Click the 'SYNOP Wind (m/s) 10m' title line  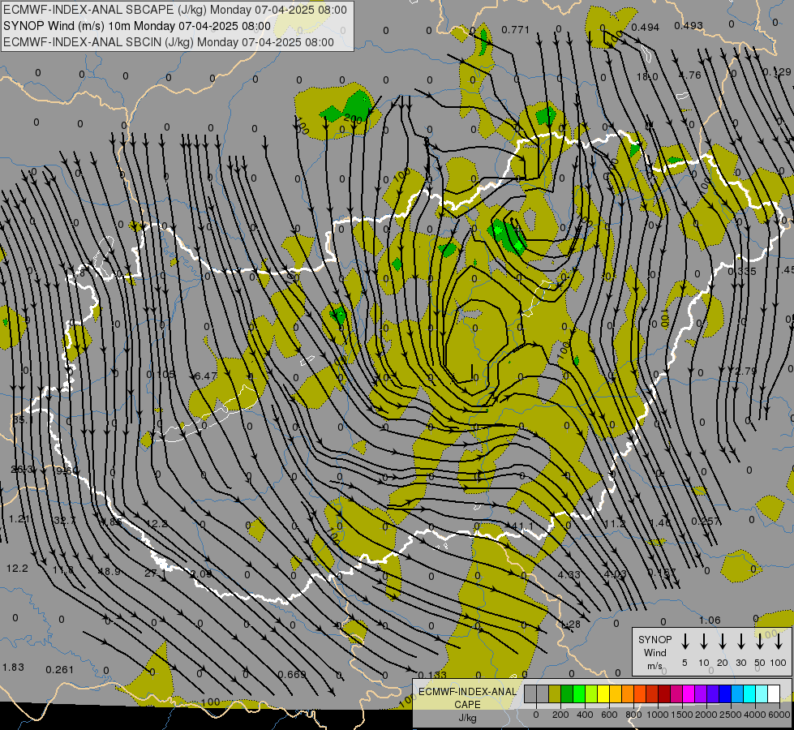pos(137,26)
